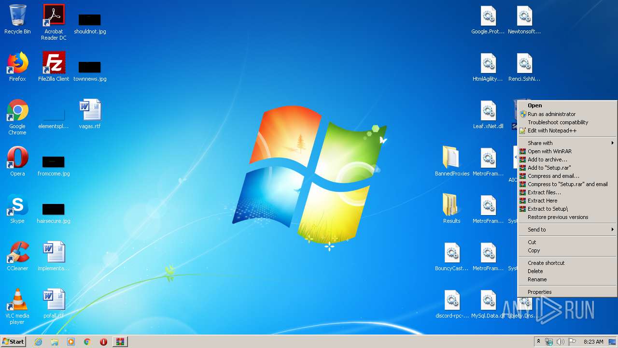Screen dimensions: 618x348
Task: Click the 8:23 AM clock
Action: coord(593,342)
